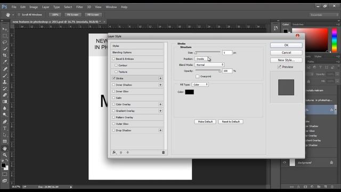Enable Contour checkbox
This screenshot has height=192, width=341.
(116, 65)
